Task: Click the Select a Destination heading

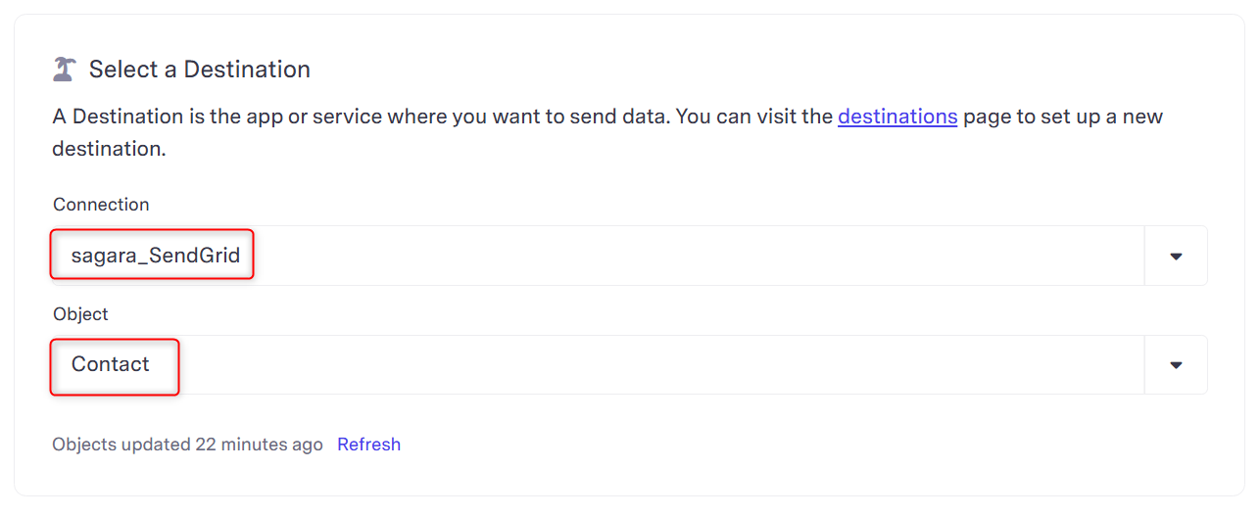Action: click(200, 70)
